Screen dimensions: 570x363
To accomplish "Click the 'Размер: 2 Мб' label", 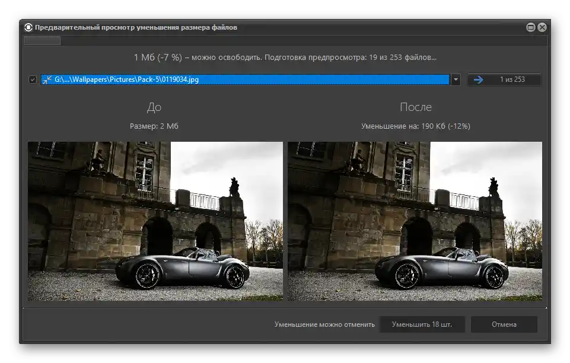I will 154,126.
